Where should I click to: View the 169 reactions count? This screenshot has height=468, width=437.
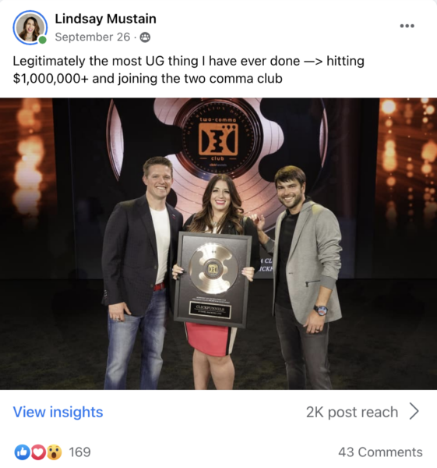point(79,452)
